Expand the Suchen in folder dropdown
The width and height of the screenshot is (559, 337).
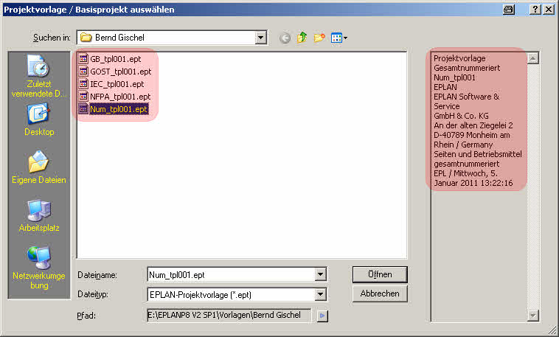click(261, 38)
